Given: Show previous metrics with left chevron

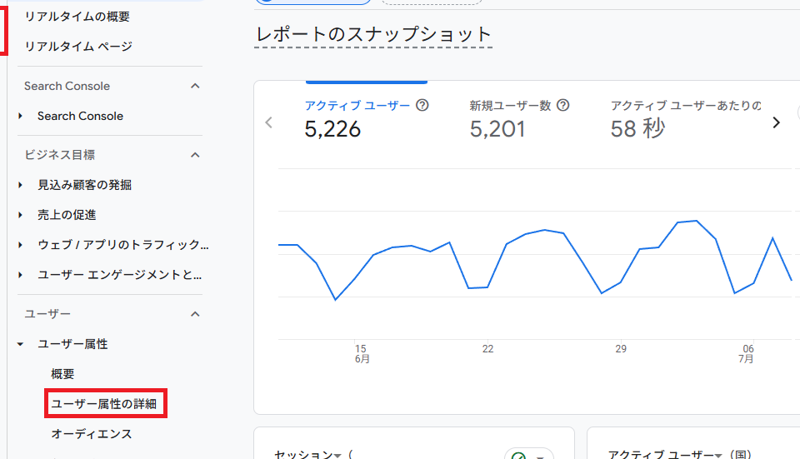Looking at the screenshot, I should [268, 122].
